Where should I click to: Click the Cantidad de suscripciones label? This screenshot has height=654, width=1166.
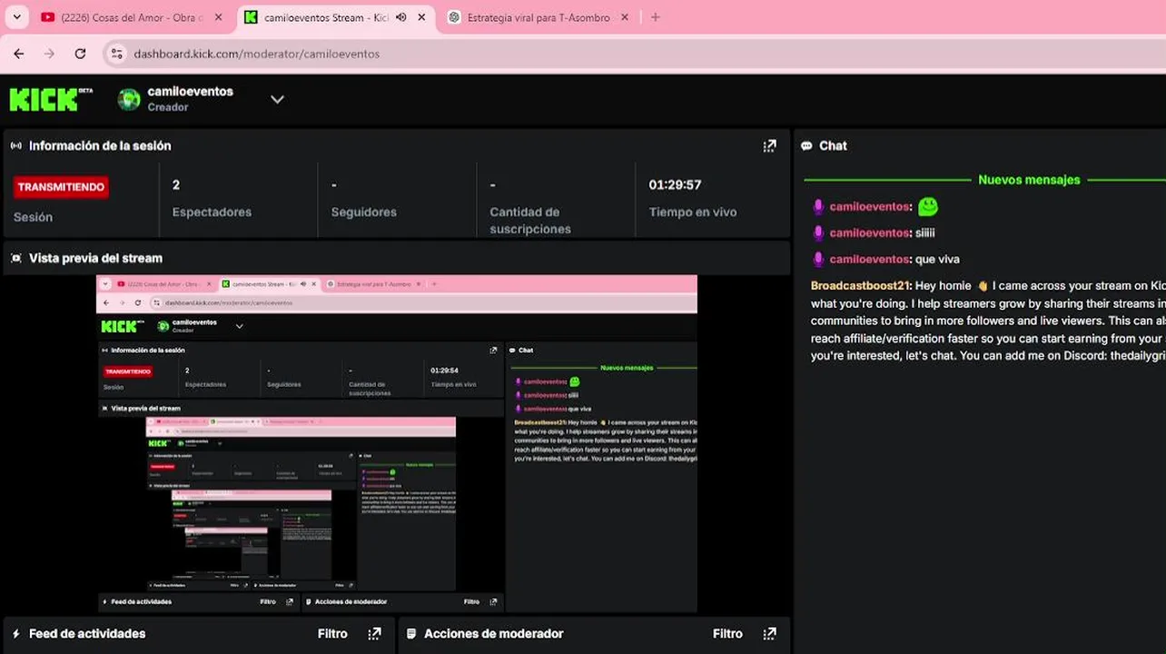coord(530,221)
